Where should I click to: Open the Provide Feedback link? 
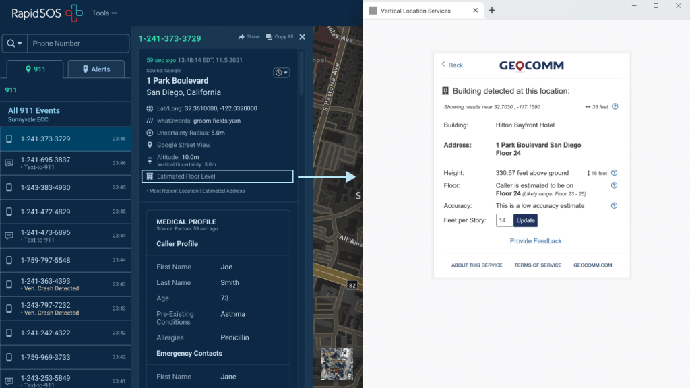(x=536, y=241)
